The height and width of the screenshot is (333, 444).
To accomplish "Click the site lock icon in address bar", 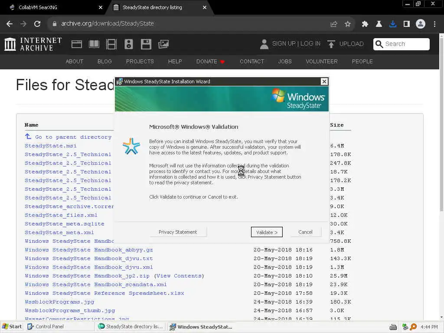I will click(x=54, y=24).
